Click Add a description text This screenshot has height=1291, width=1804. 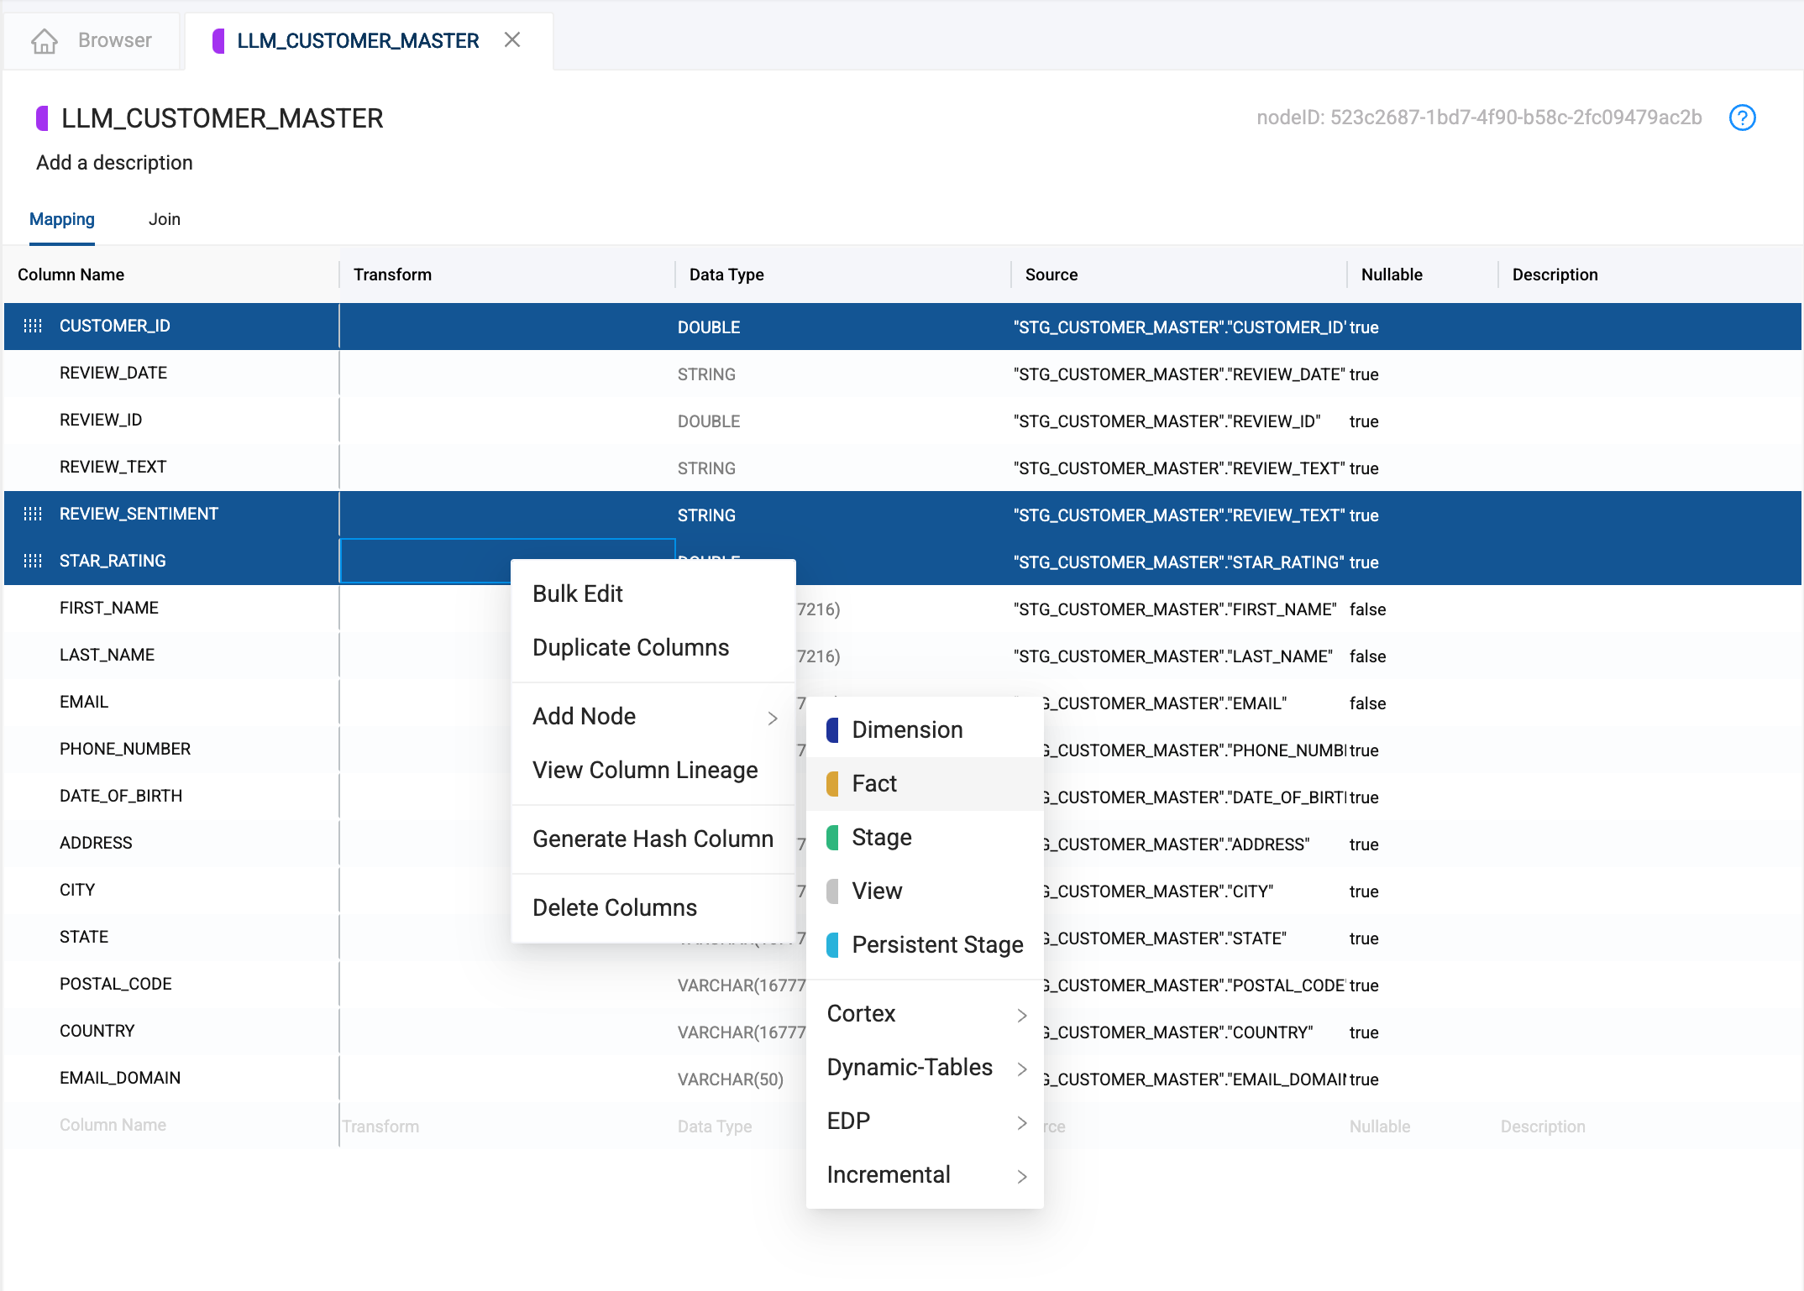114,163
